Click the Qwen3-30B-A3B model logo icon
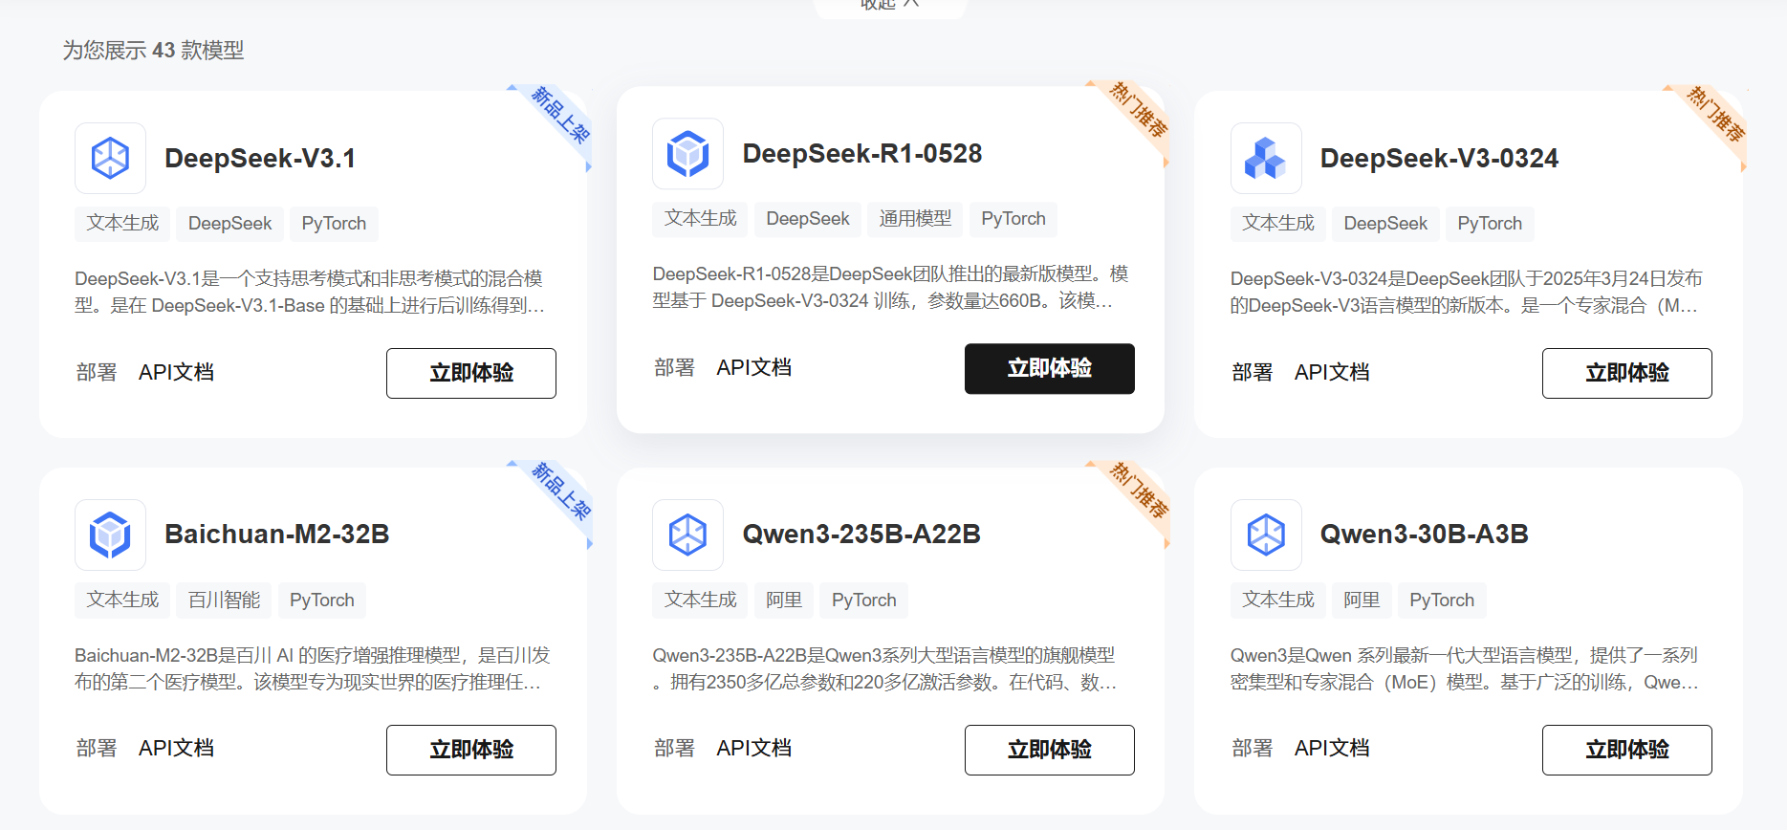 [1266, 535]
